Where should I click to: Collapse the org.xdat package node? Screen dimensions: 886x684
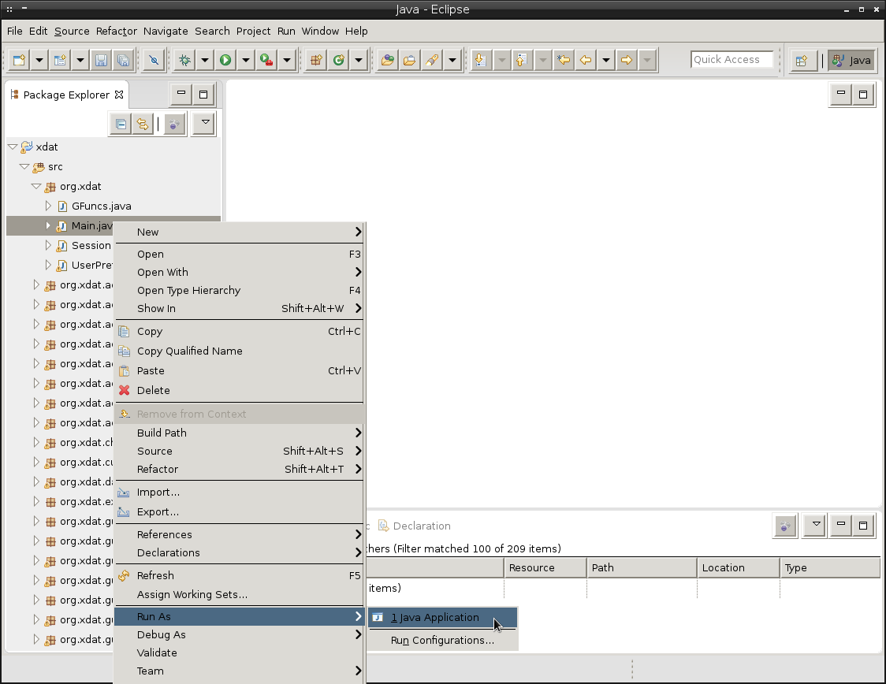click(x=36, y=187)
